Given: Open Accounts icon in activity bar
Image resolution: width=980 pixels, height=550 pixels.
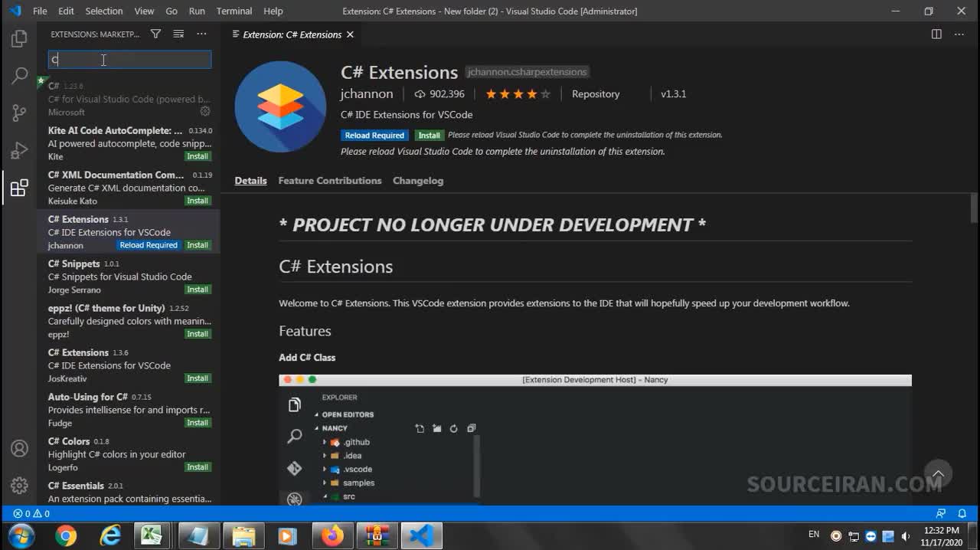Looking at the screenshot, I should coord(19,449).
